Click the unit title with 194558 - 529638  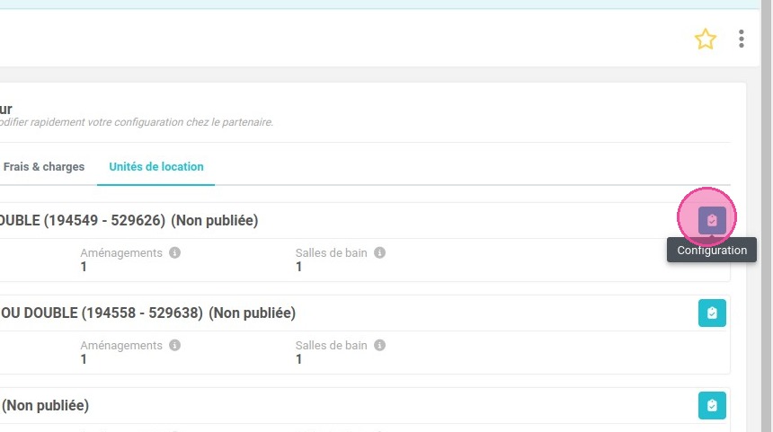click(x=147, y=313)
